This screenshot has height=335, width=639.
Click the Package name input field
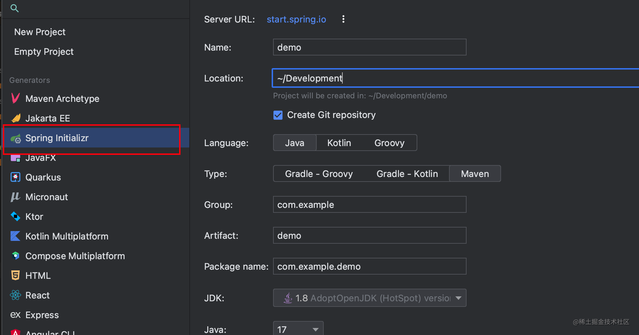370,266
